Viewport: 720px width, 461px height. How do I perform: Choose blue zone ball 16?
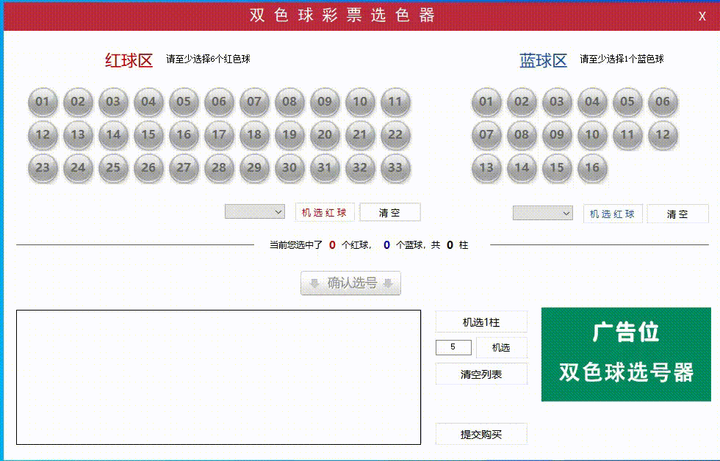coord(592,168)
